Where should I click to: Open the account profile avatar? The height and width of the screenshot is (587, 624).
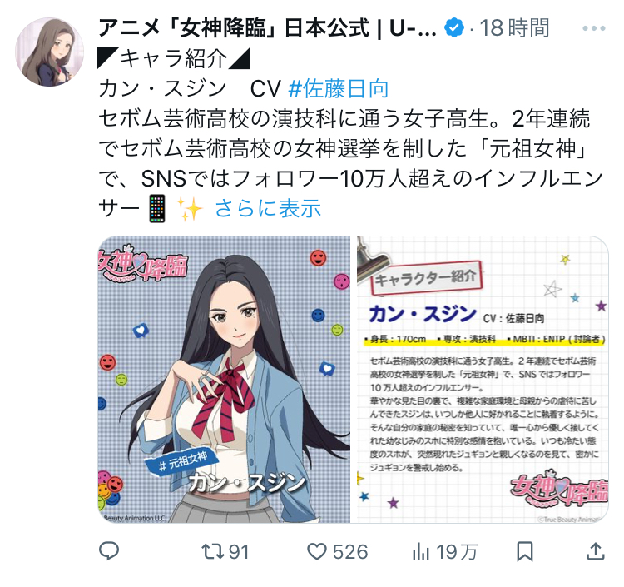click(x=49, y=52)
